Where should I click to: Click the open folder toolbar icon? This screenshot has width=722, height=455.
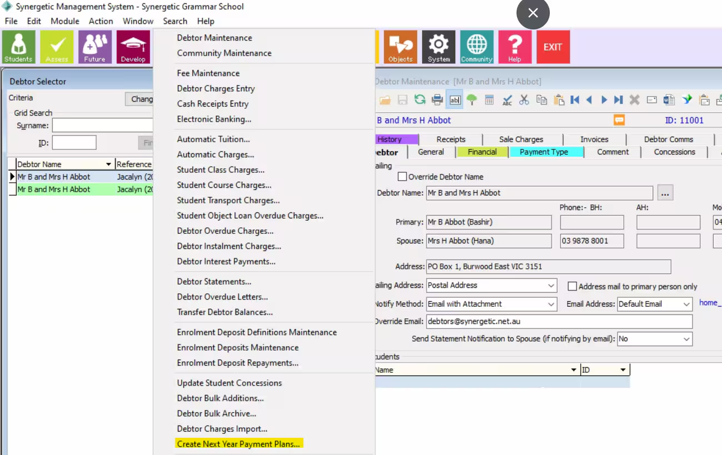pyautogui.click(x=385, y=100)
